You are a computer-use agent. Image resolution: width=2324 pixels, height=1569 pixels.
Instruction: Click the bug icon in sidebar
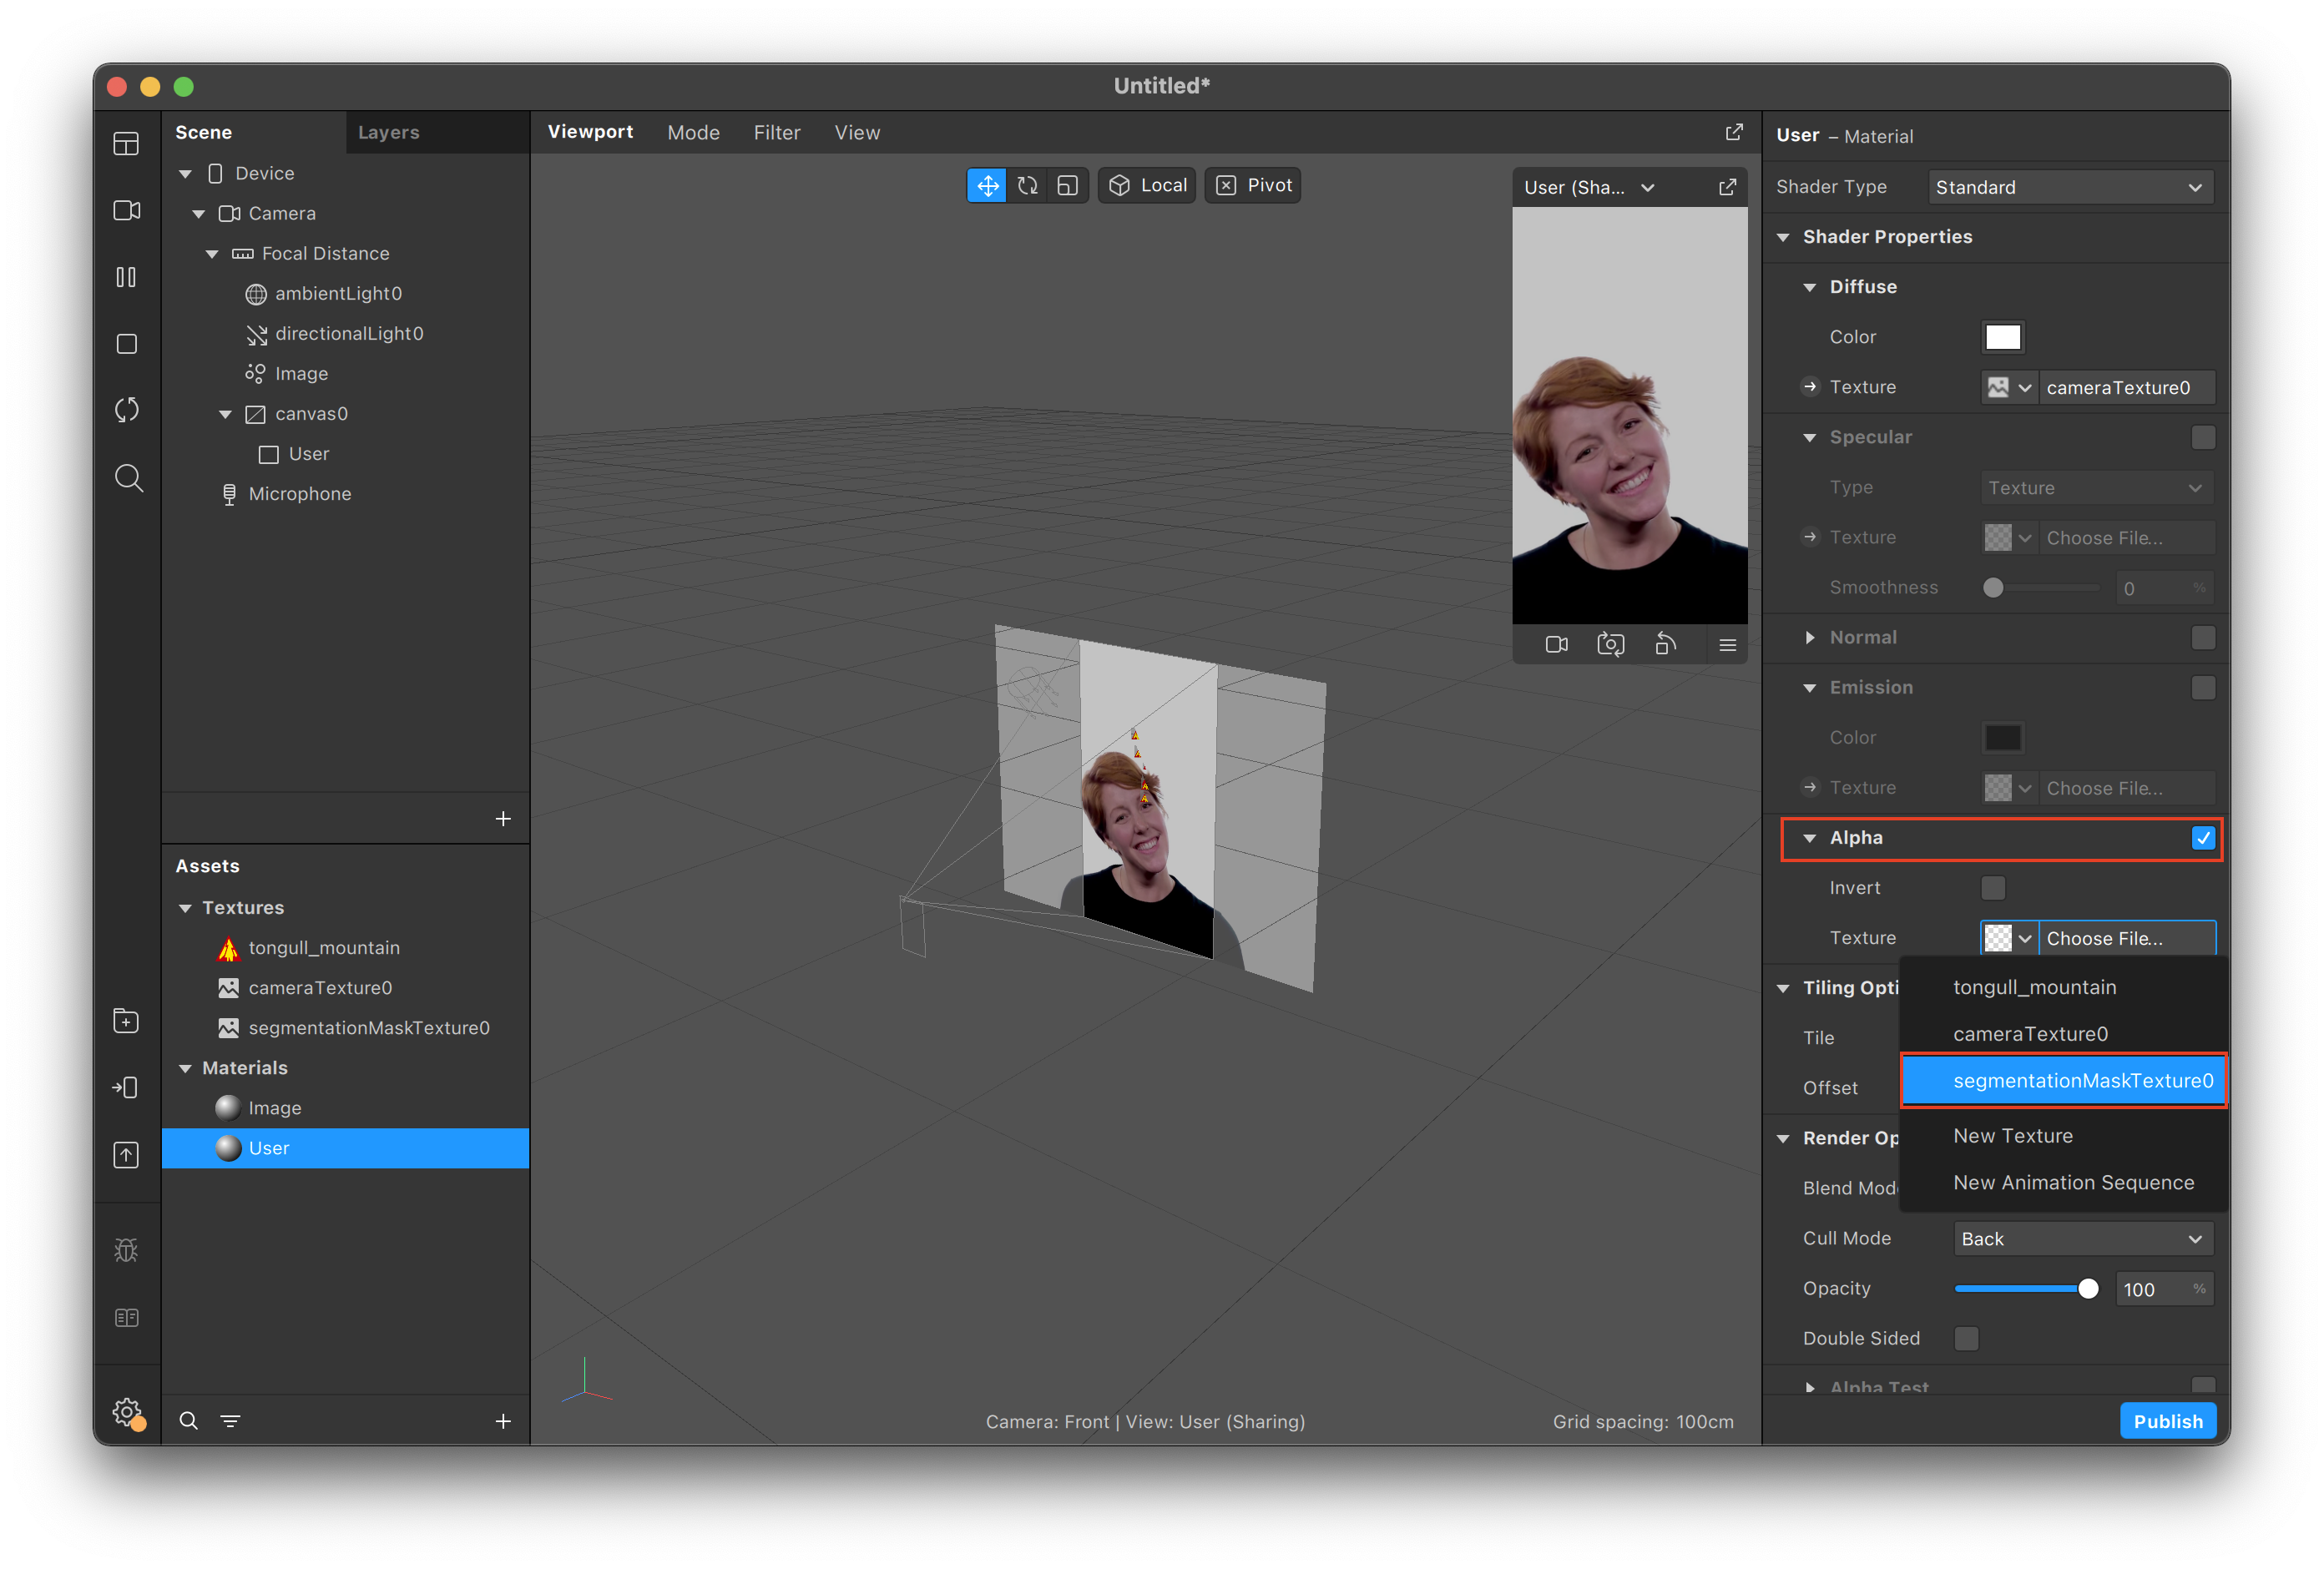(126, 1250)
